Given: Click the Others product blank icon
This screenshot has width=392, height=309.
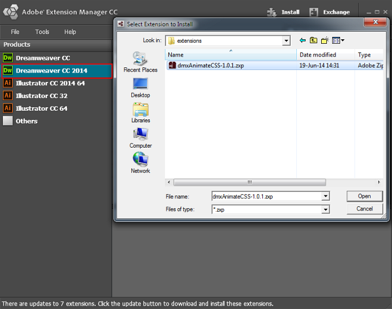Looking at the screenshot, I should (x=7, y=120).
